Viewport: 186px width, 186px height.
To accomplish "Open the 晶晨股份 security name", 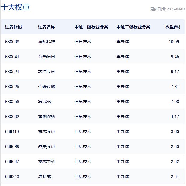I will 47,146.
